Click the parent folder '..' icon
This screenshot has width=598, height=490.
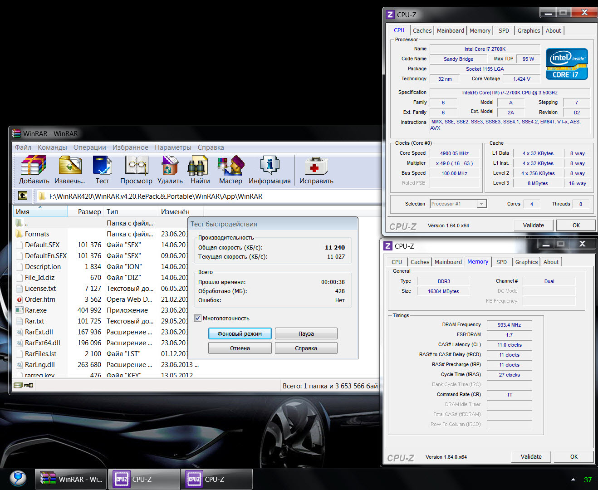[x=19, y=223]
